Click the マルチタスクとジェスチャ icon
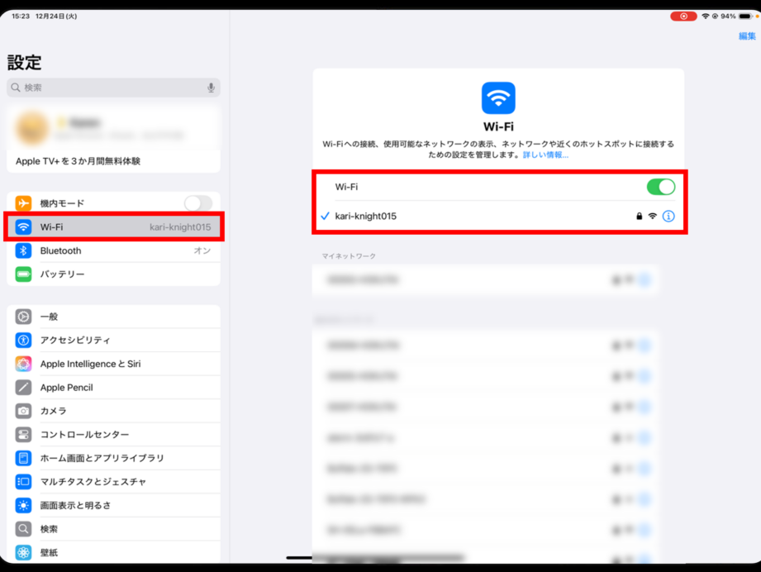Screen dimensions: 761x572 tap(23, 482)
